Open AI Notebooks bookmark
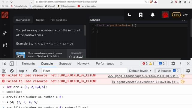192x108 pixels. pyautogui.click(x=36, y=6)
